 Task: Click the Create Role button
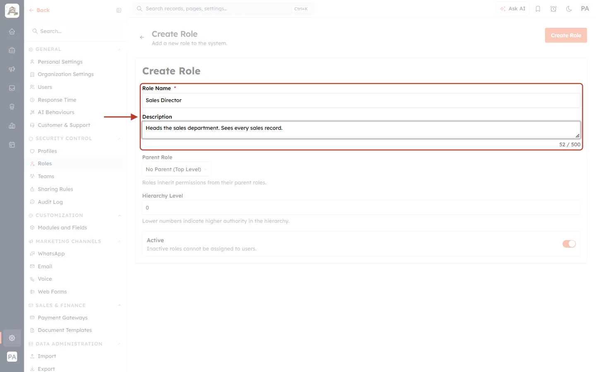(566, 36)
